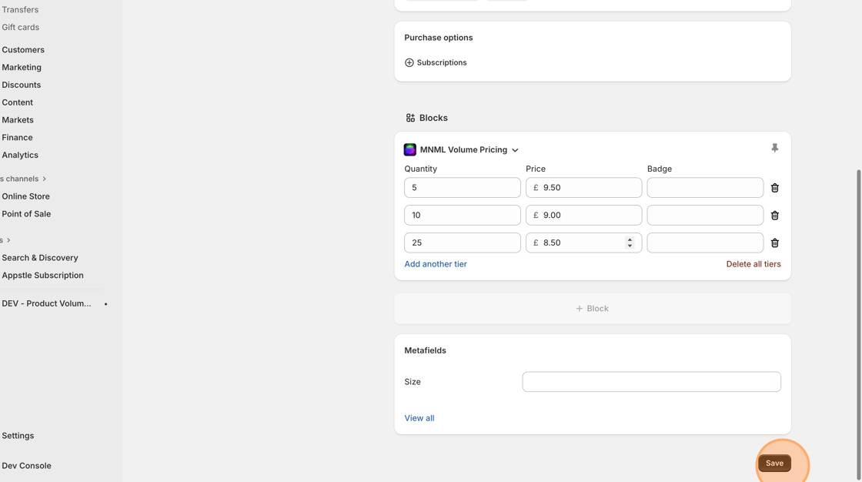Expand the apps section chevron in sidebar
Screen dimensions: 862x482
(8, 240)
